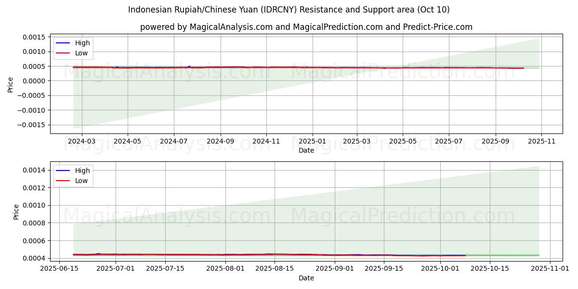Click the Date axis label under bottom chart
The width and height of the screenshot is (578, 289).
[306, 278]
